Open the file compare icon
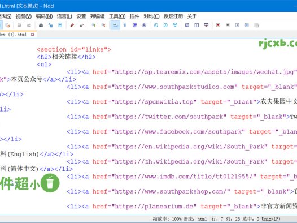 [x=187, y=25]
